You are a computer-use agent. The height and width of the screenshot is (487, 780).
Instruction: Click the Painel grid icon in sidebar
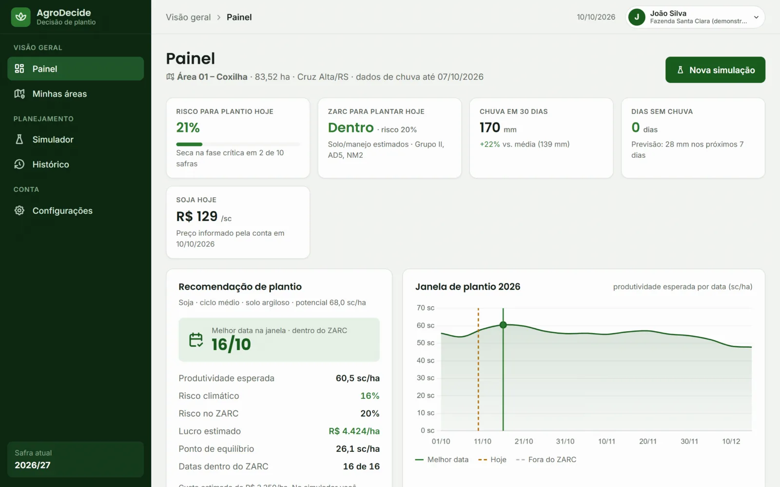(x=19, y=69)
